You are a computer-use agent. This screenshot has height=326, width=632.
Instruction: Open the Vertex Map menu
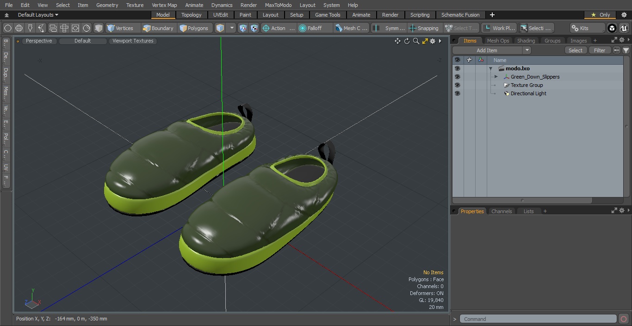(x=164, y=5)
